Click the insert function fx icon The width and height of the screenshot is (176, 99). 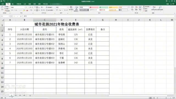click(x=21, y=16)
